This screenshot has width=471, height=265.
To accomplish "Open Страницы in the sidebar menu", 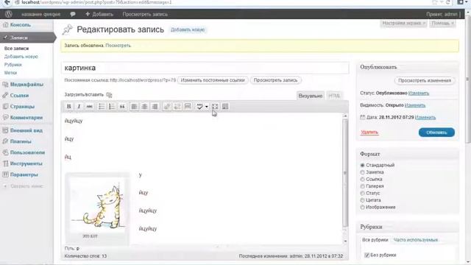I will [22, 106].
